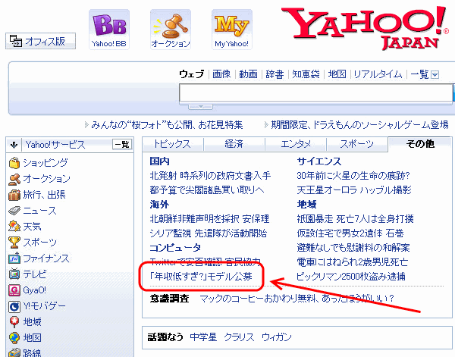Open the 地域 news category heading
The image size is (455, 357).
306,205
